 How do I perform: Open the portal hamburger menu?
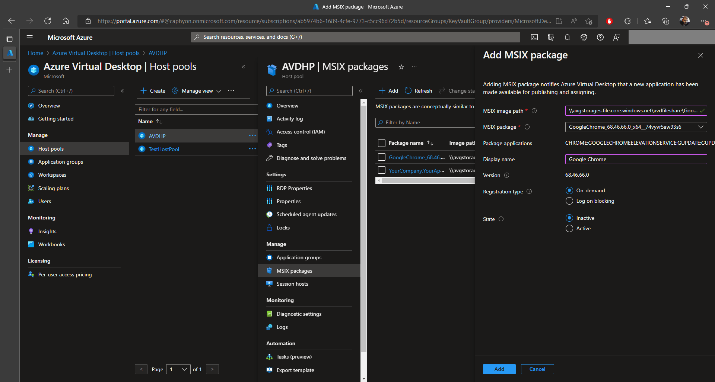30,37
